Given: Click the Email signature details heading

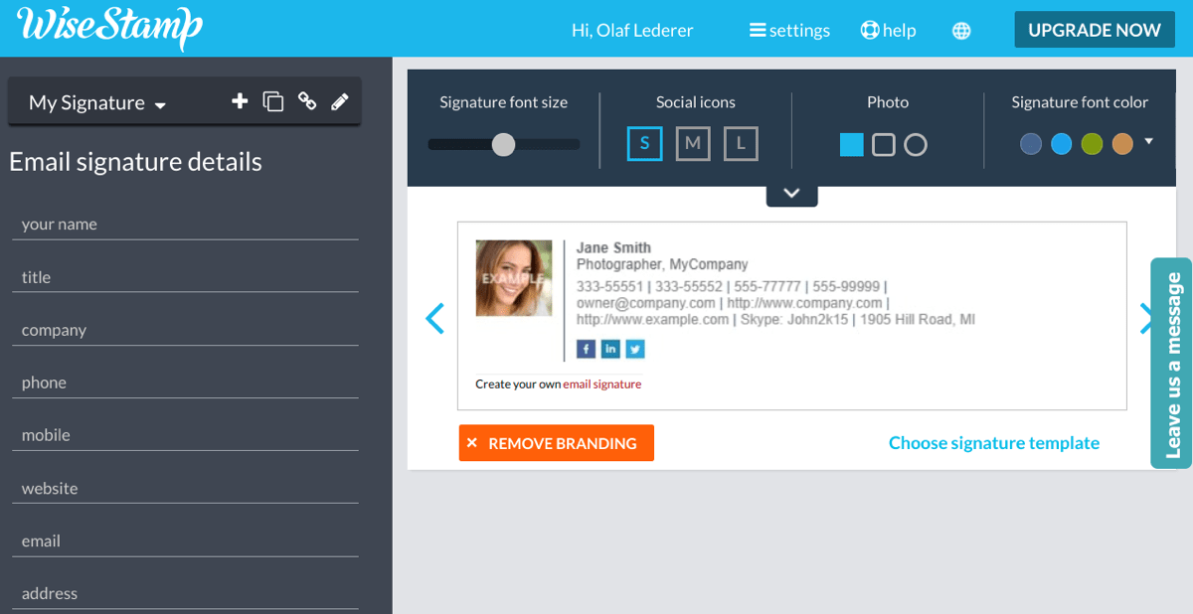Looking at the screenshot, I should click(135, 162).
